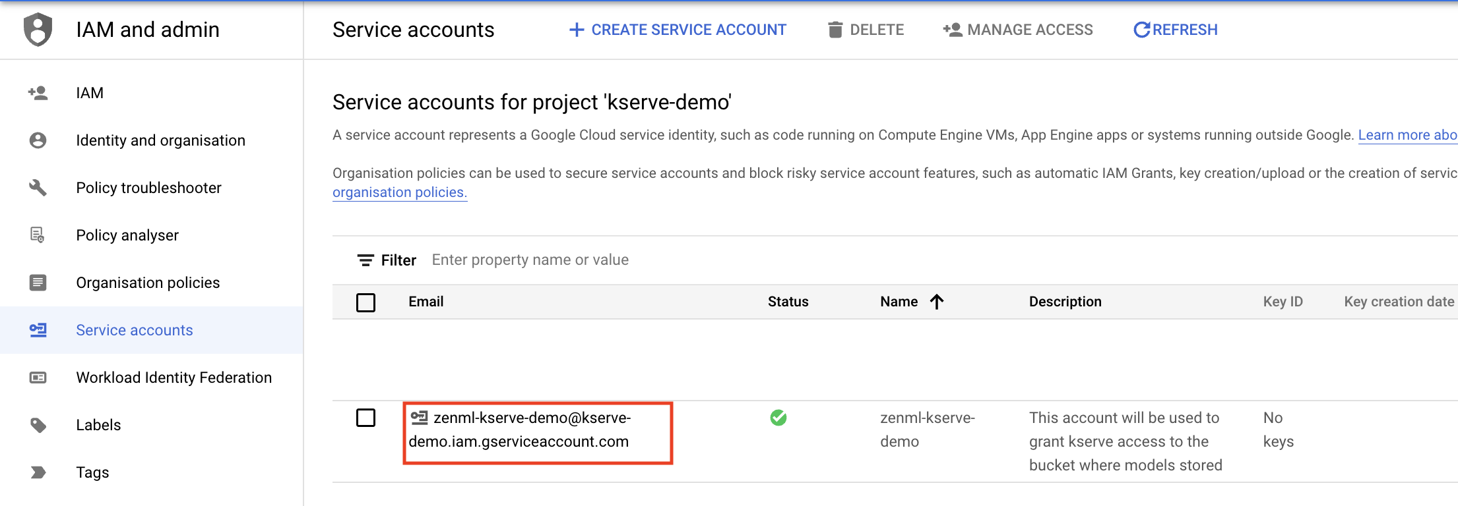This screenshot has width=1458, height=506.
Task: Click the Organisation policies list icon
Action: coord(38,283)
